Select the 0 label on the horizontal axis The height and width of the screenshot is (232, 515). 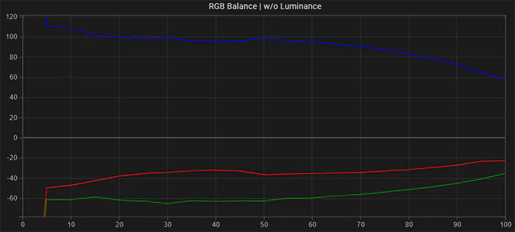click(x=23, y=225)
